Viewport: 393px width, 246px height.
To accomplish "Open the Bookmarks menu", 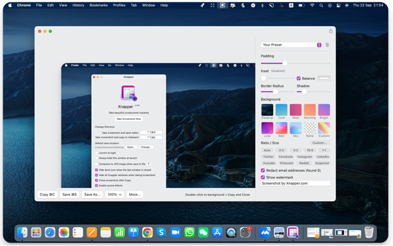I will pos(98,5).
